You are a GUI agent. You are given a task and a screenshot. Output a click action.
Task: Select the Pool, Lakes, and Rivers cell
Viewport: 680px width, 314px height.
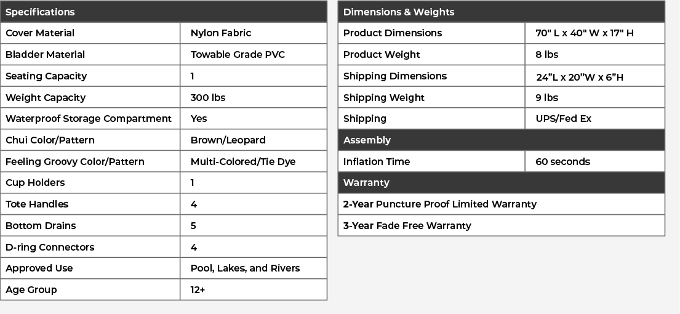(246, 268)
